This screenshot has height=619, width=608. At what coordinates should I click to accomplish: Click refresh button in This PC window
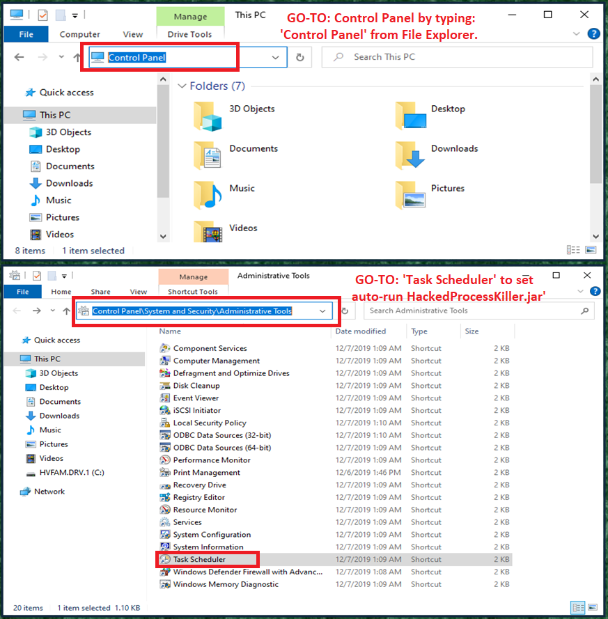tap(300, 57)
